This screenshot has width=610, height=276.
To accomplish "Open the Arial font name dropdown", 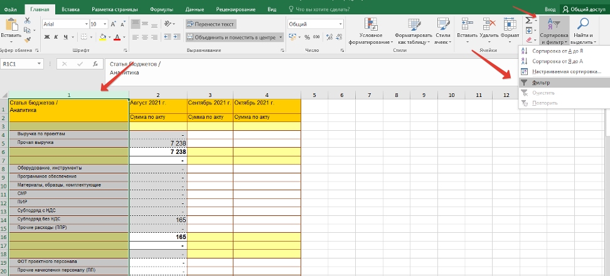I will 87,24.
